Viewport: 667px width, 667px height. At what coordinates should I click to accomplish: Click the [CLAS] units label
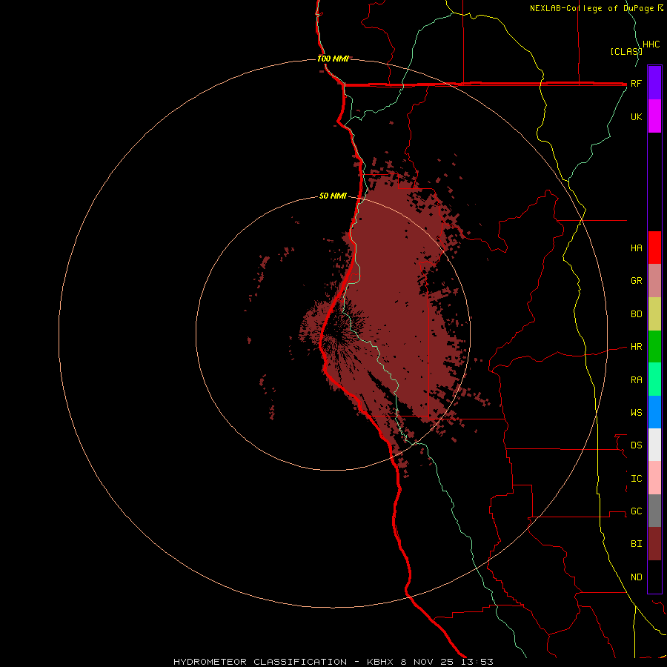coord(625,52)
